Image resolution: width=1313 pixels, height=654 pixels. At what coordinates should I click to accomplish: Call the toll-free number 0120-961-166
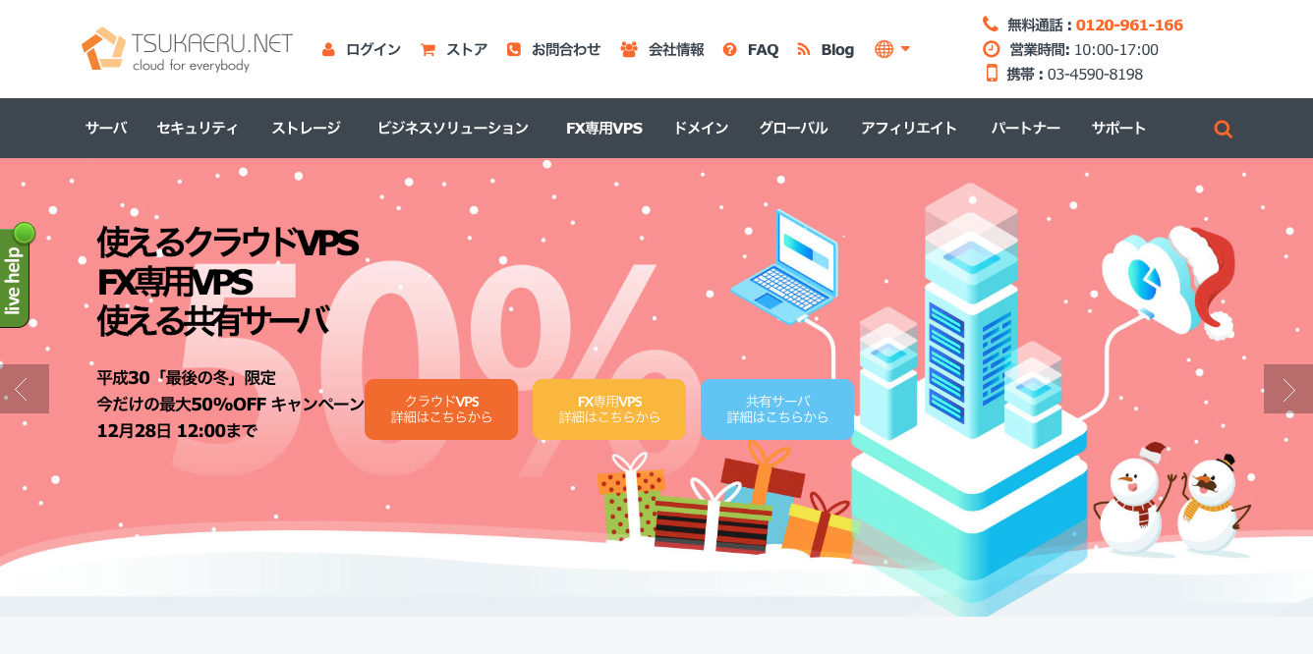1129,25
